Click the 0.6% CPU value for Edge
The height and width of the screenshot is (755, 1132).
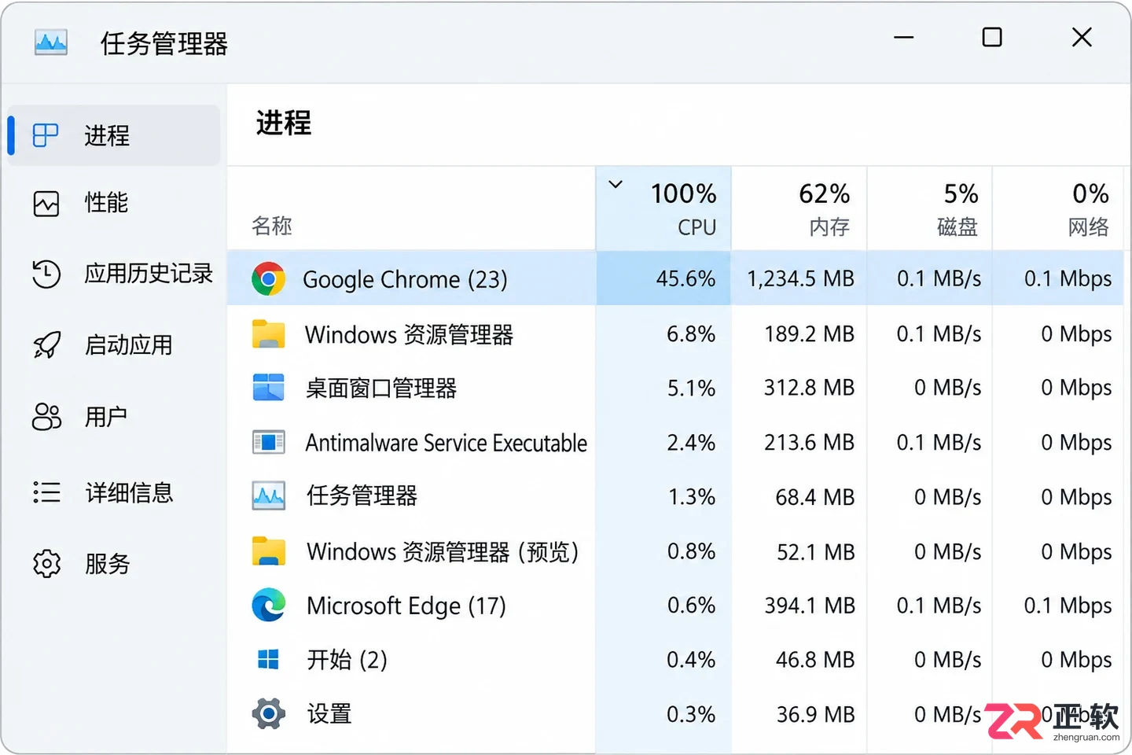691,605
